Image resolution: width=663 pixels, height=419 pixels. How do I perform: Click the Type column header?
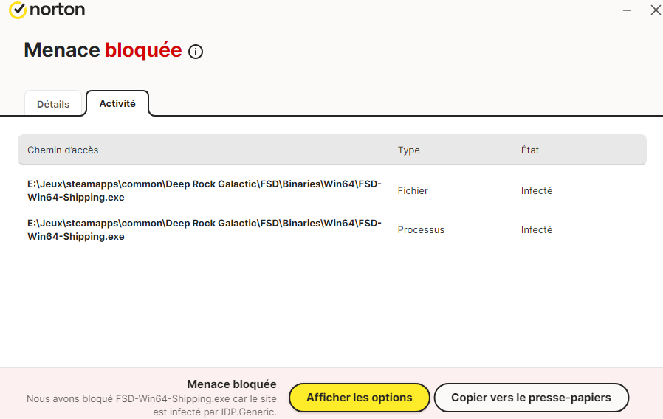(408, 150)
